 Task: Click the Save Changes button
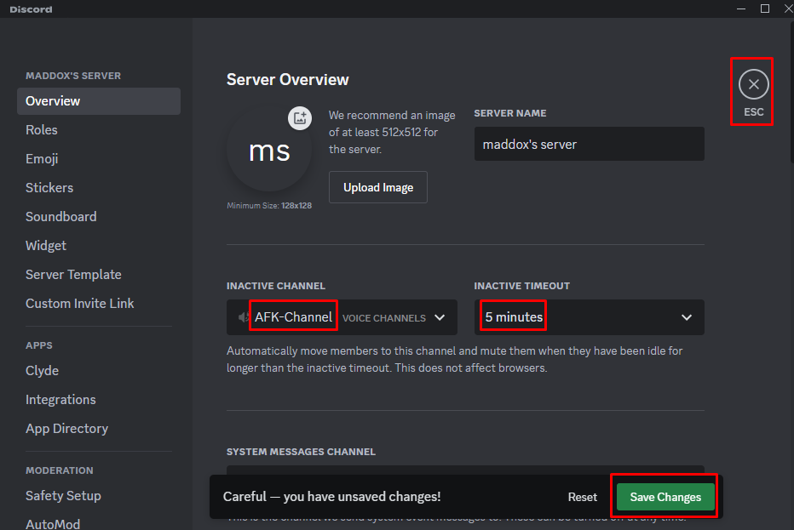click(665, 497)
